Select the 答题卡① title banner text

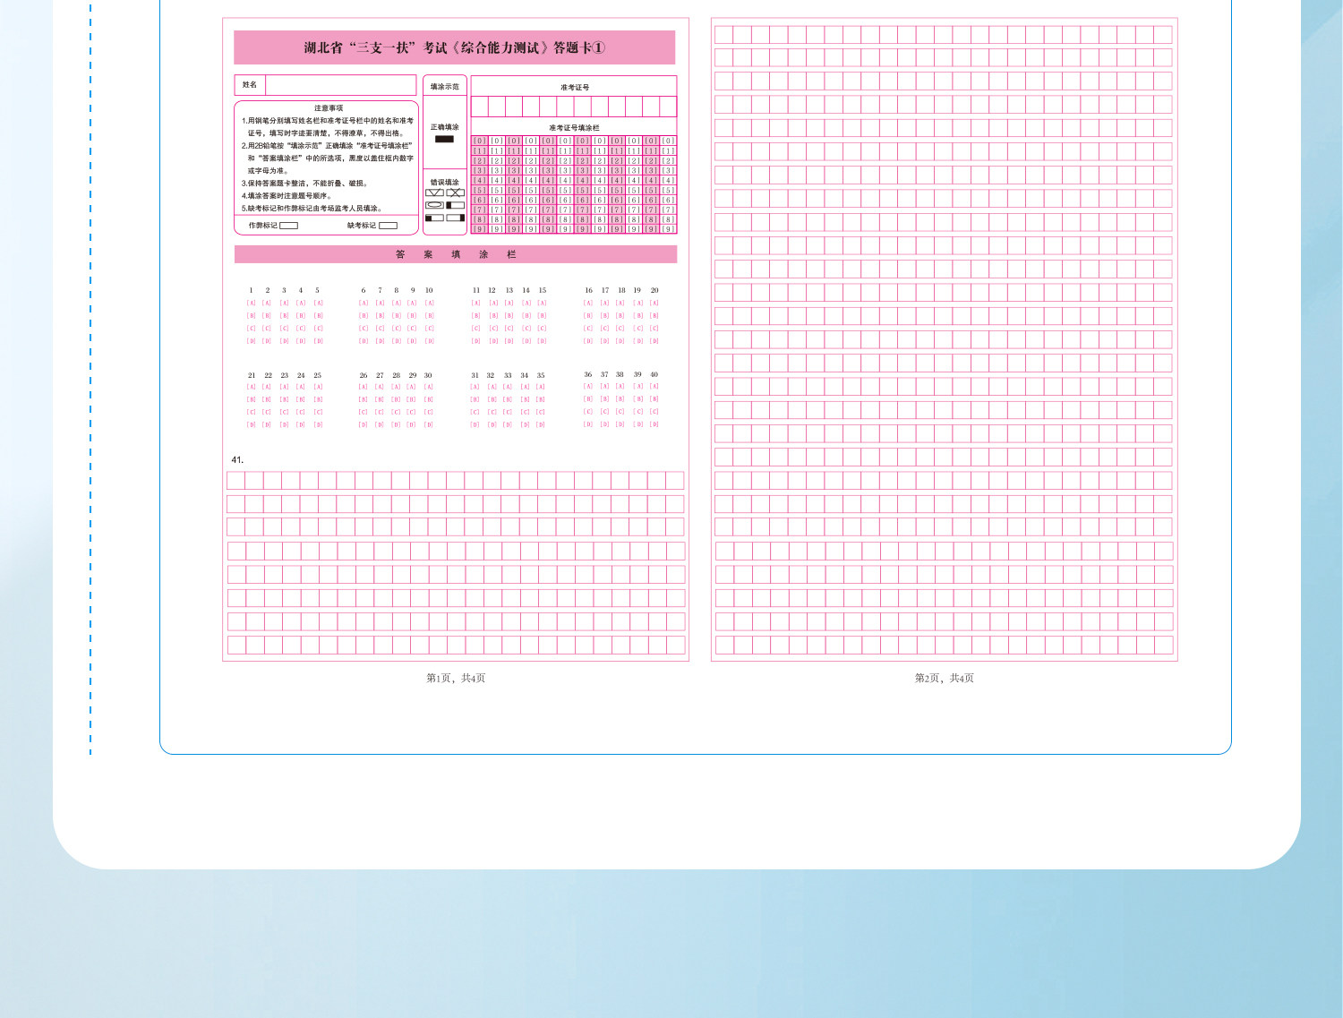455,47
